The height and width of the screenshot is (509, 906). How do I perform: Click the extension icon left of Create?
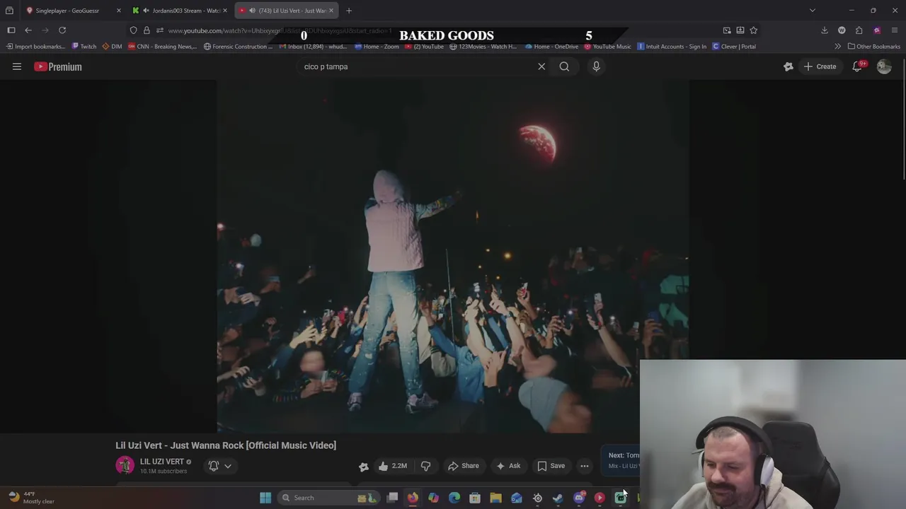click(x=789, y=66)
